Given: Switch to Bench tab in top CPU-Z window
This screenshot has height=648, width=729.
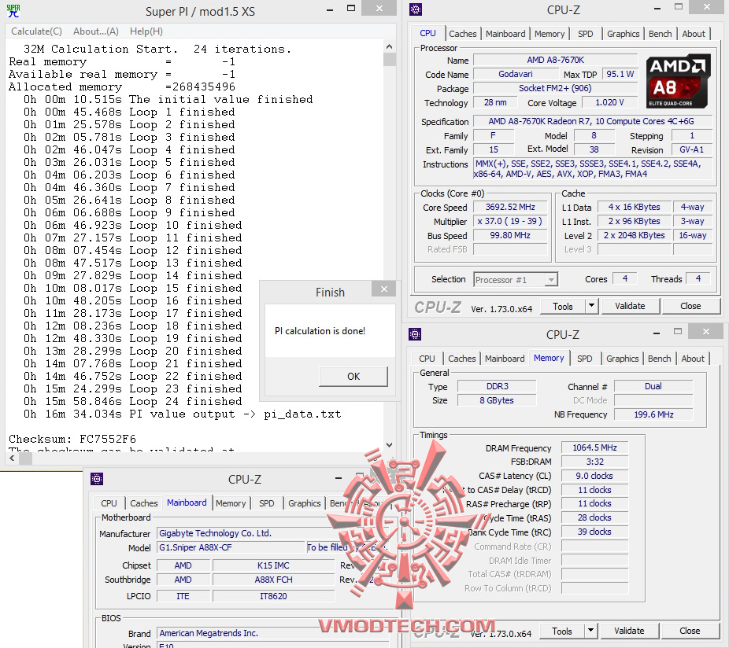Looking at the screenshot, I should (x=661, y=34).
